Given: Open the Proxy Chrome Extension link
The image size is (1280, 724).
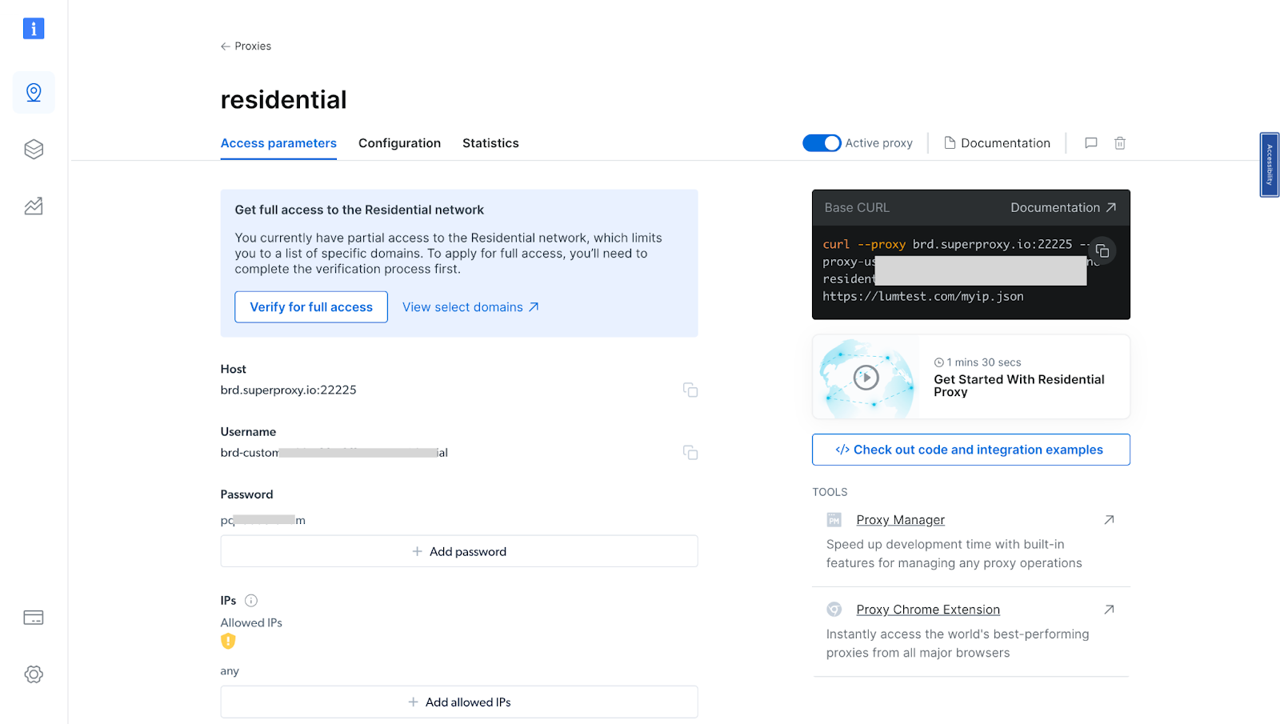Looking at the screenshot, I should coord(928,610).
